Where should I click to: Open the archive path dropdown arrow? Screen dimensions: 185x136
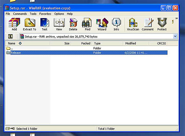pos(175,36)
